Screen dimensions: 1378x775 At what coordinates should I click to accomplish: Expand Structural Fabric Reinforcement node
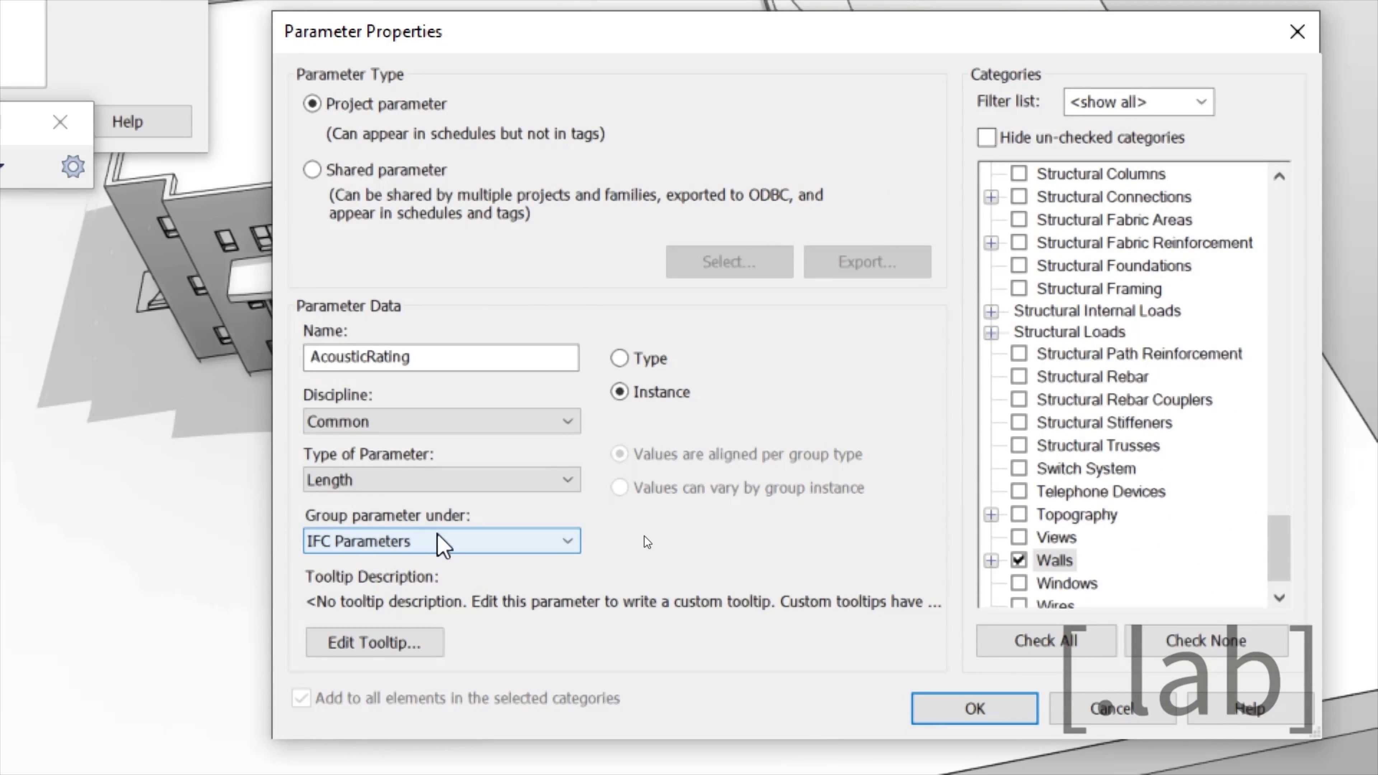tap(991, 243)
